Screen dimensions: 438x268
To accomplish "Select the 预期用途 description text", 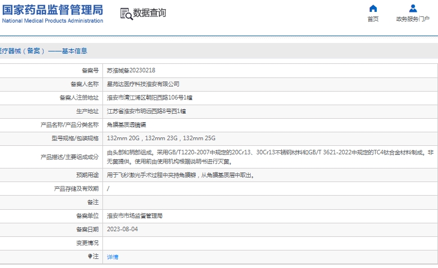I will tap(181, 175).
